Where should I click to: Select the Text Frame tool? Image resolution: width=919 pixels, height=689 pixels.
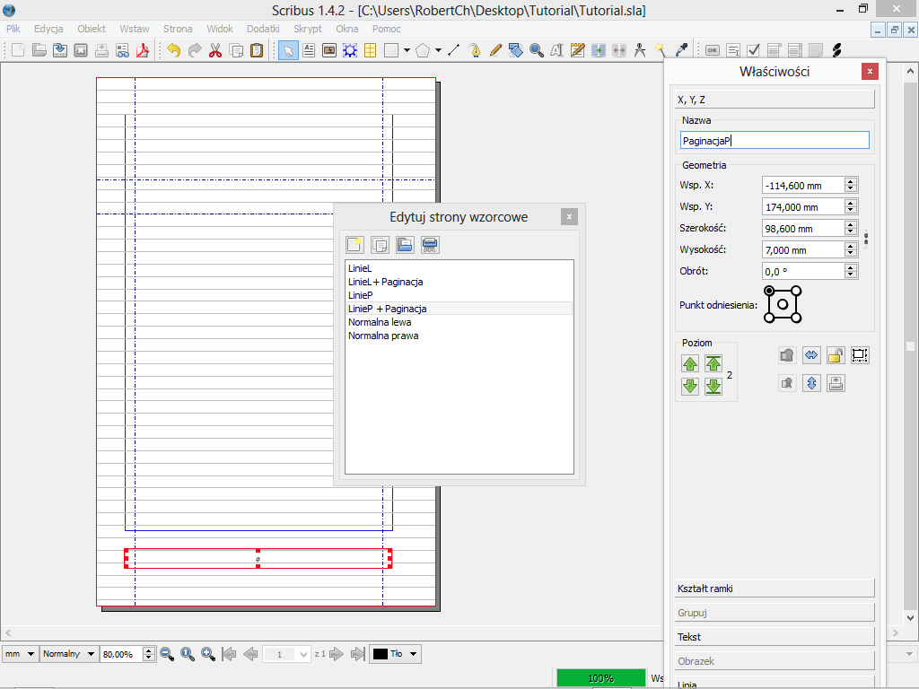click(309, 50)
